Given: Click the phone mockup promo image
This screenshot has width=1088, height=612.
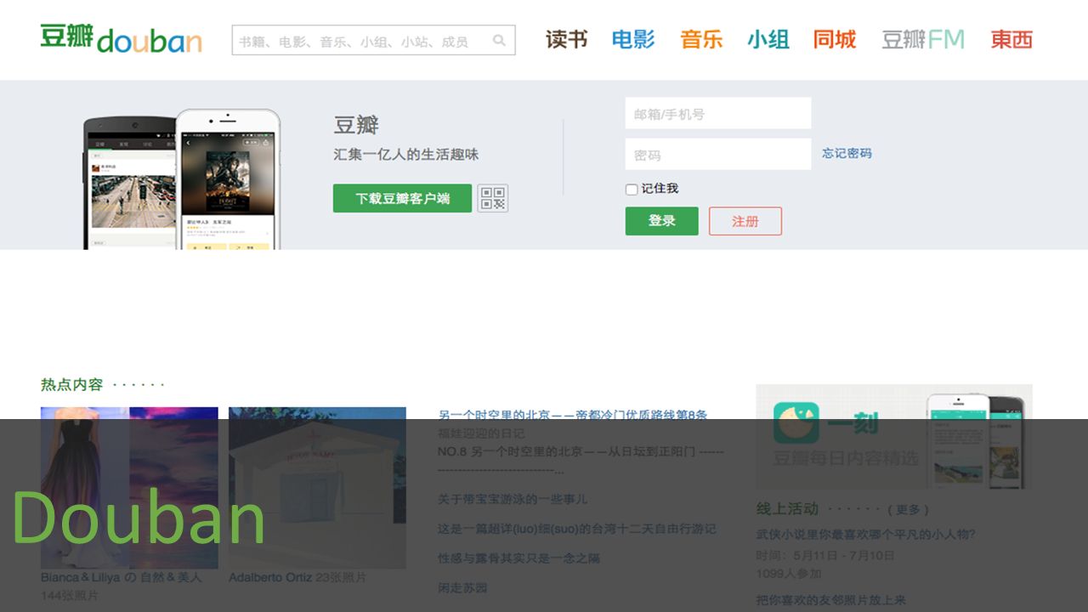Looking at the screenshot, I should pyautogui.click(x=182, y=178).
